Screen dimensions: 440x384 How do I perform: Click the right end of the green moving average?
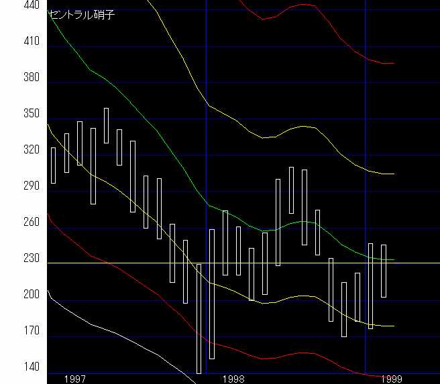click(392, 259)
